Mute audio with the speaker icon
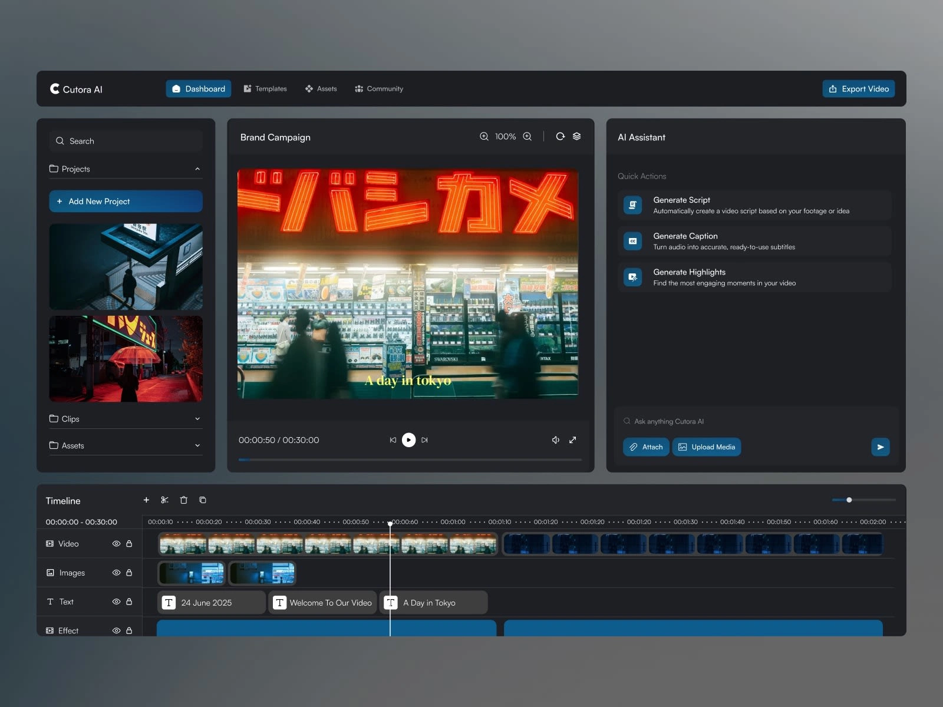This screenshot has width=943, height=707. pyautogui.click(x=555, y=440)
